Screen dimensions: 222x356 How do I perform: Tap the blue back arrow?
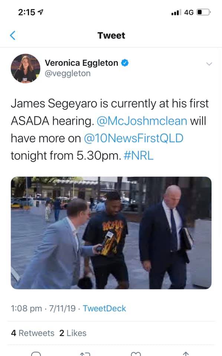[x=13, y=36]
